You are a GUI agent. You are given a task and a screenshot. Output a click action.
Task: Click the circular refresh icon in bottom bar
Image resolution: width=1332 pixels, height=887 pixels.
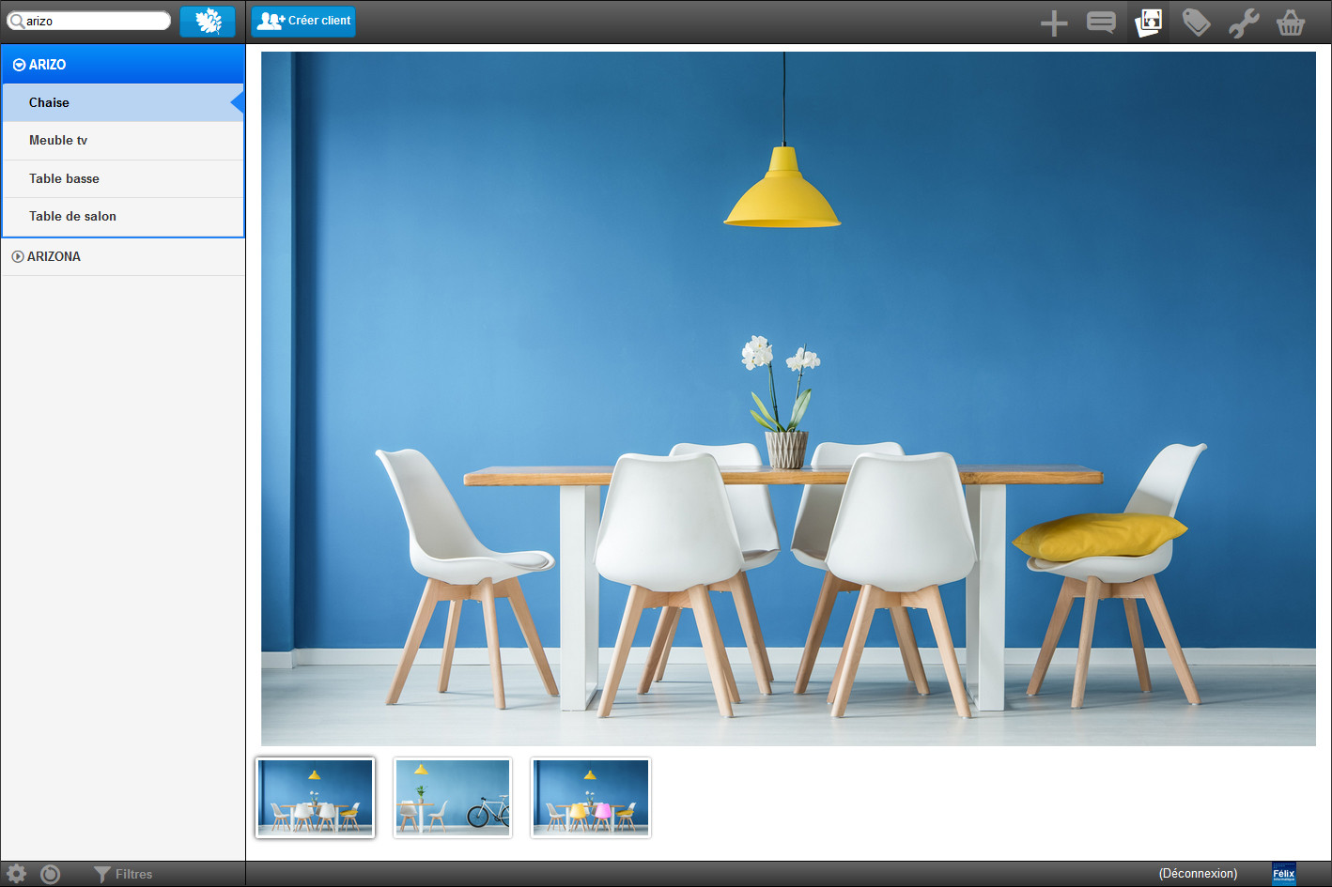[x=51, y=874]
